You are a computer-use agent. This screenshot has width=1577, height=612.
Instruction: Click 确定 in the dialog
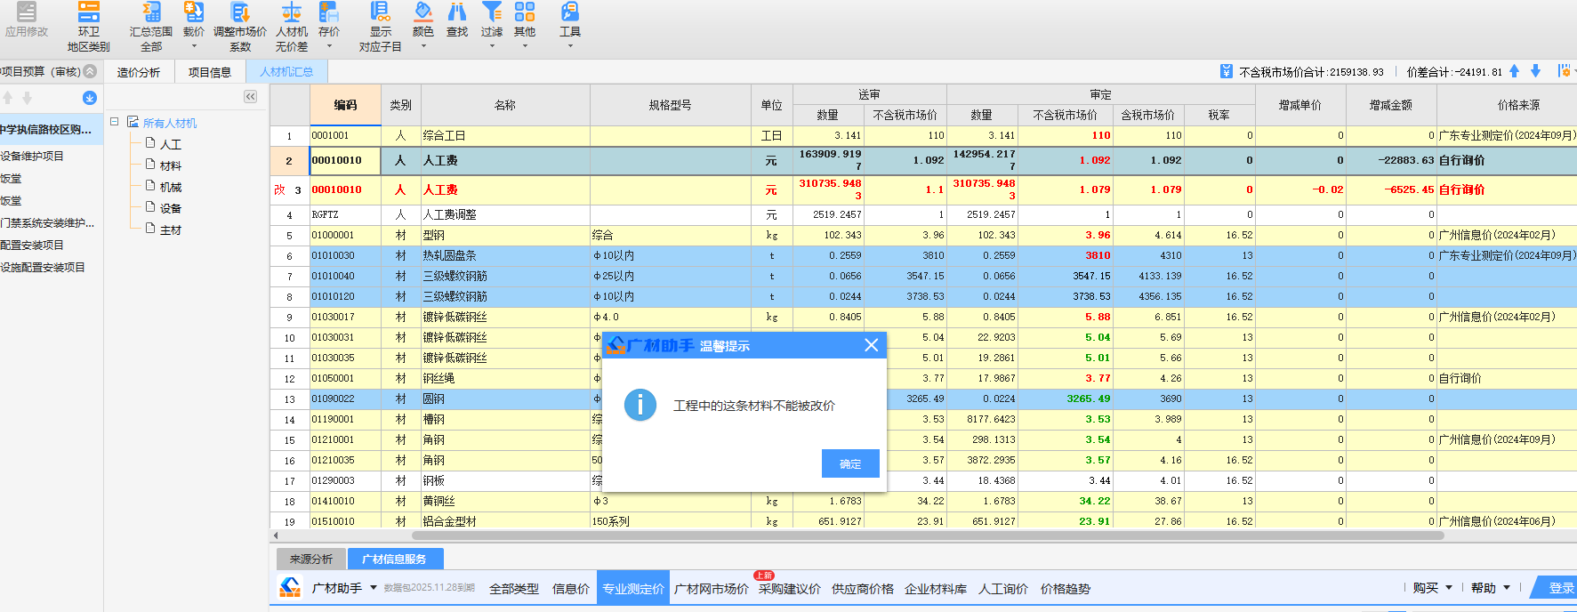850,463
